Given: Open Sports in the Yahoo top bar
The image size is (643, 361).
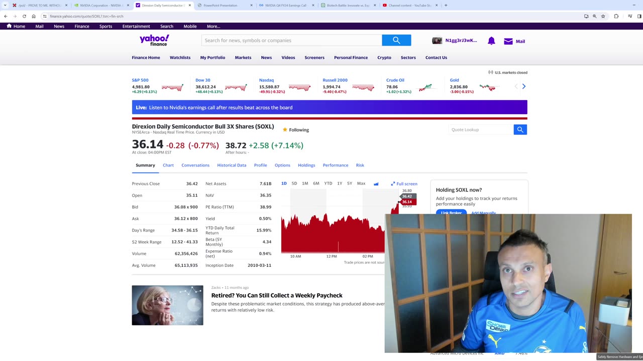Looking at the screenshot, I should coord(105,26).
